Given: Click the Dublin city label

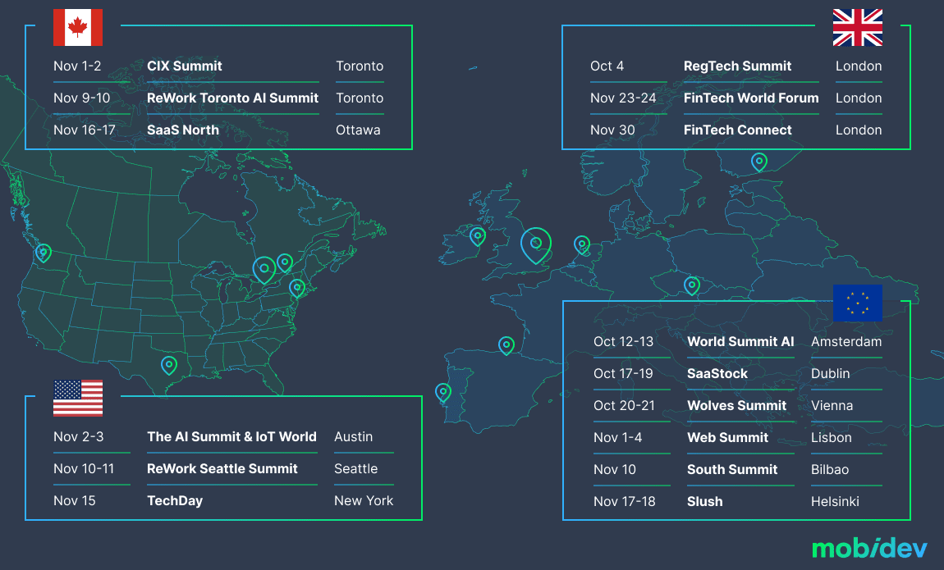Looking at the screenshot, I should pyautogui.click(x=830, y=373).
